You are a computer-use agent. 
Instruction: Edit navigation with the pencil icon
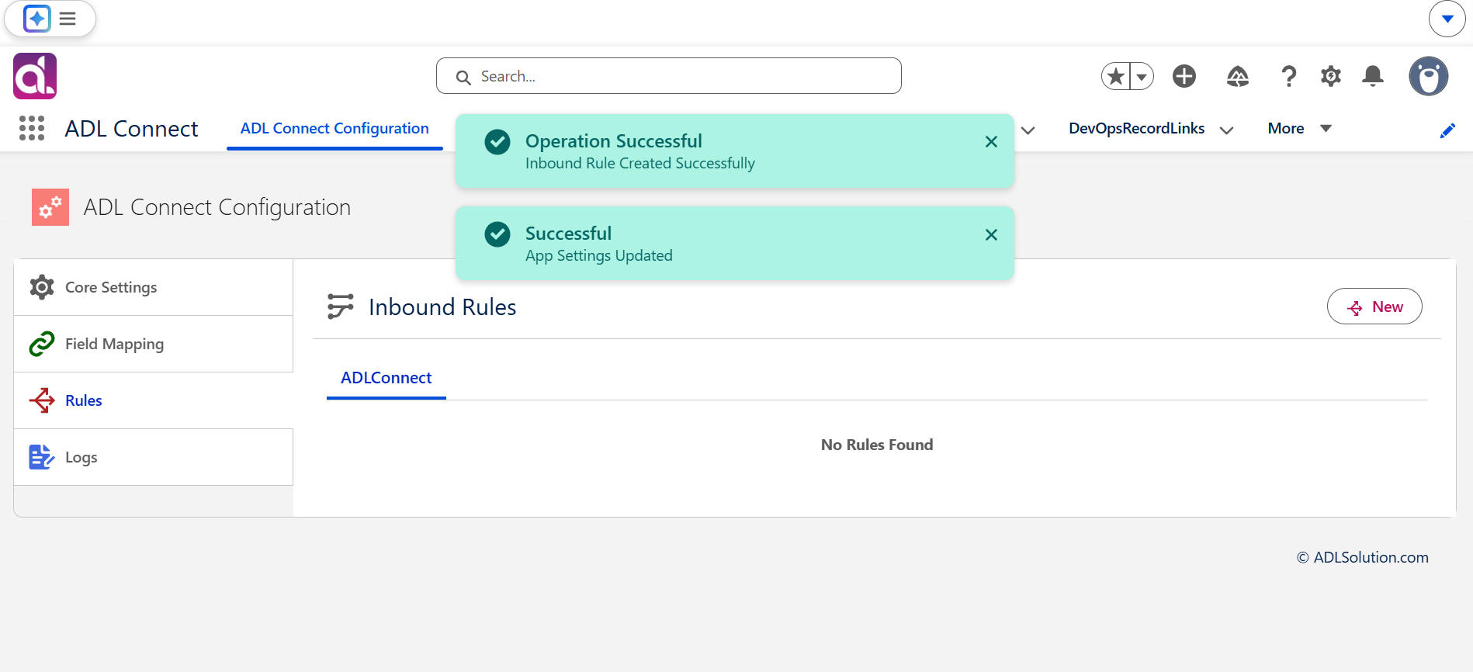coord(1447,130)
